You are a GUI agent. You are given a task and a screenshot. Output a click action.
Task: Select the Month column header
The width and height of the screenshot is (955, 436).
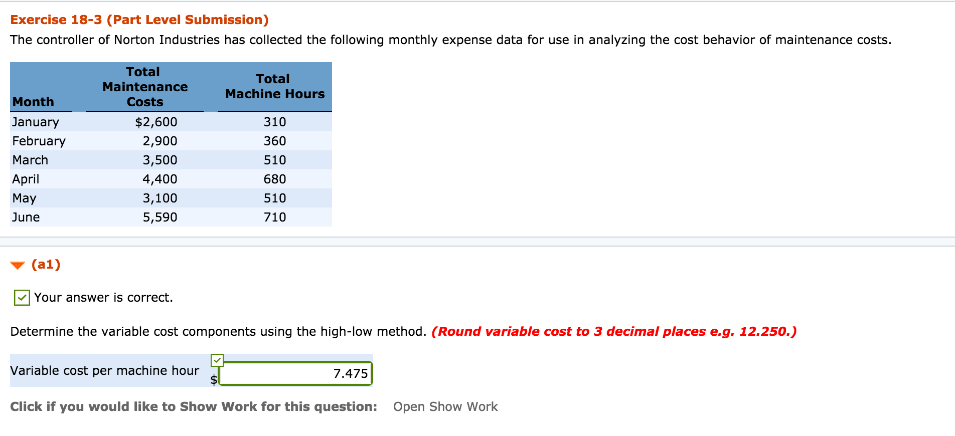(x=33, y=102)
